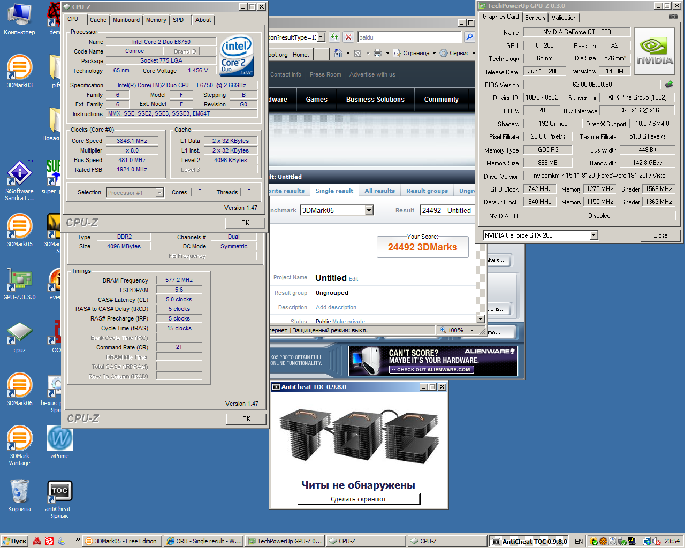Expand the Home button dropdown arrow
This screenshot has width=685, height=548.
pos(348,53)
